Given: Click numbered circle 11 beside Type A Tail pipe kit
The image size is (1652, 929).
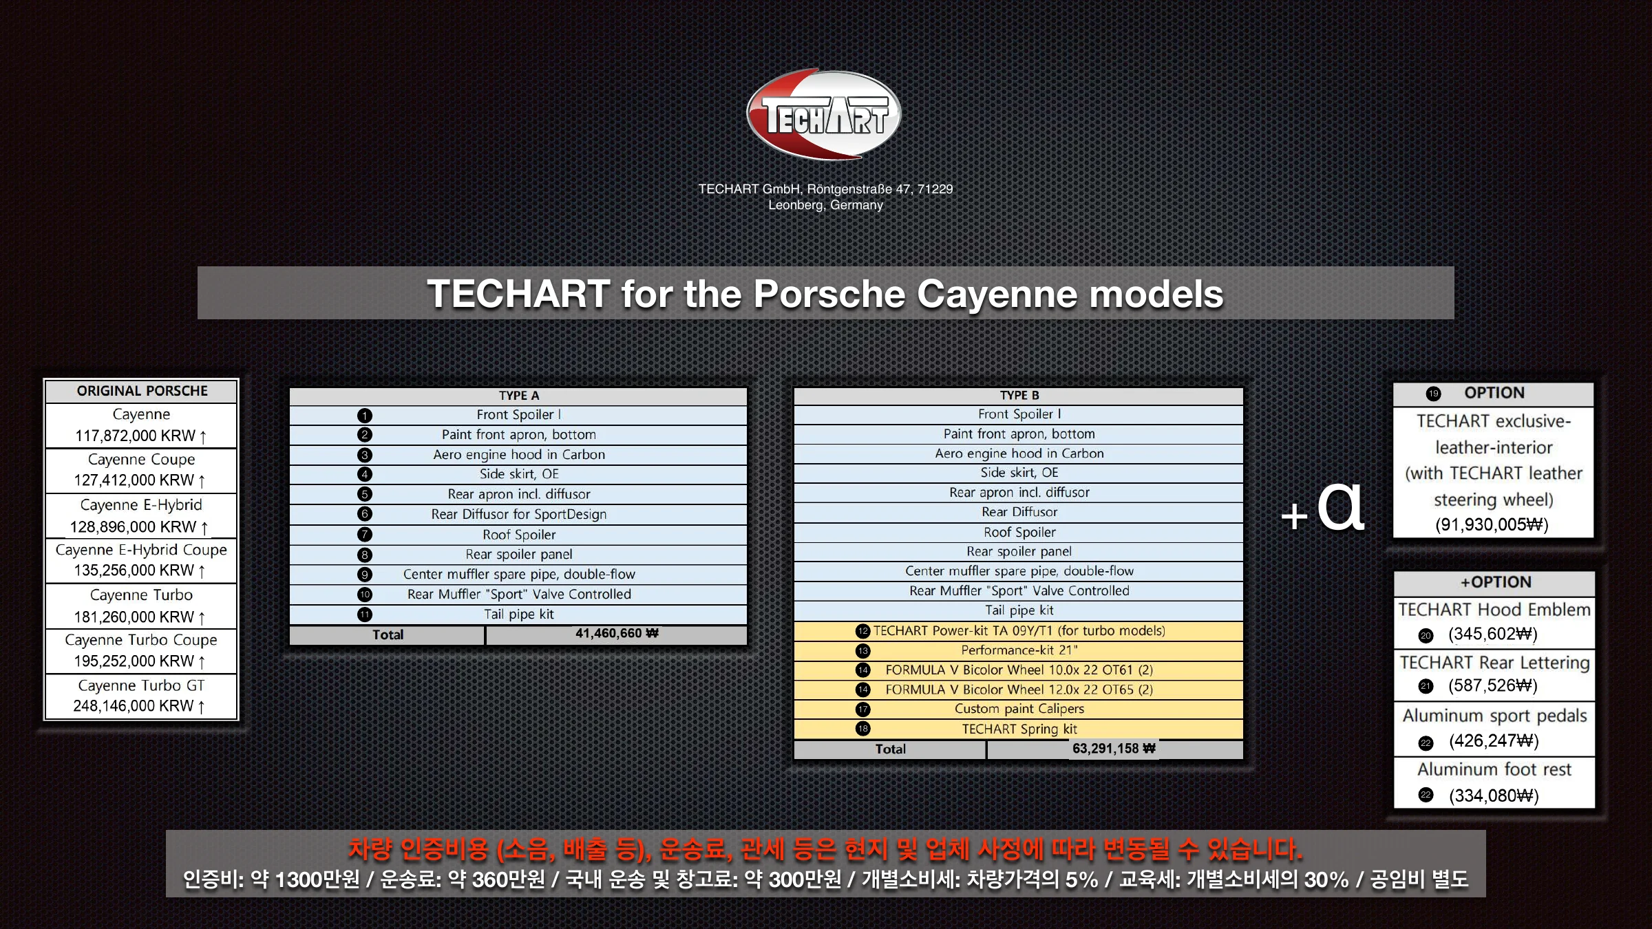Looking at the screenshot, I should click(x=365, y=615).
